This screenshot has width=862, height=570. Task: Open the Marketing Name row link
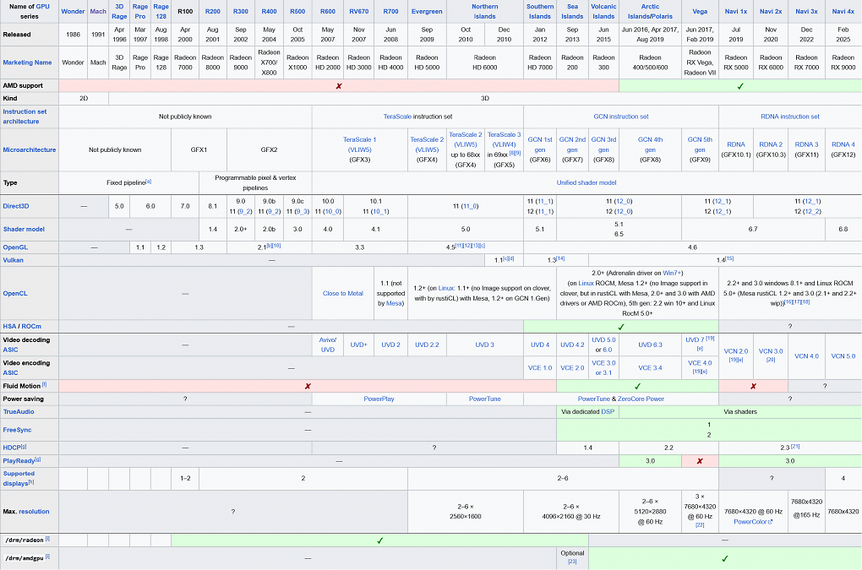28,62
